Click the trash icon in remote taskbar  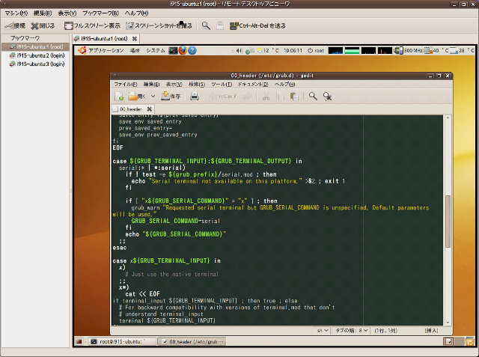point(469,341)
